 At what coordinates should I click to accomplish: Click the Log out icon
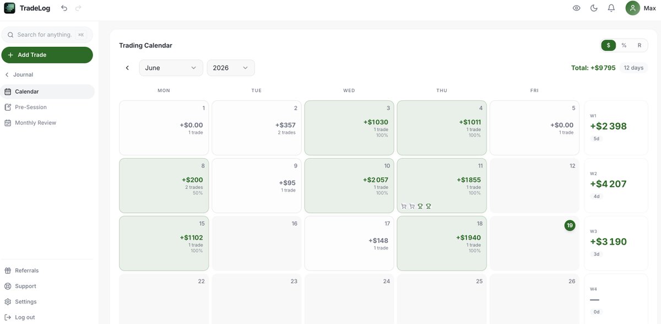coord(8,317)
